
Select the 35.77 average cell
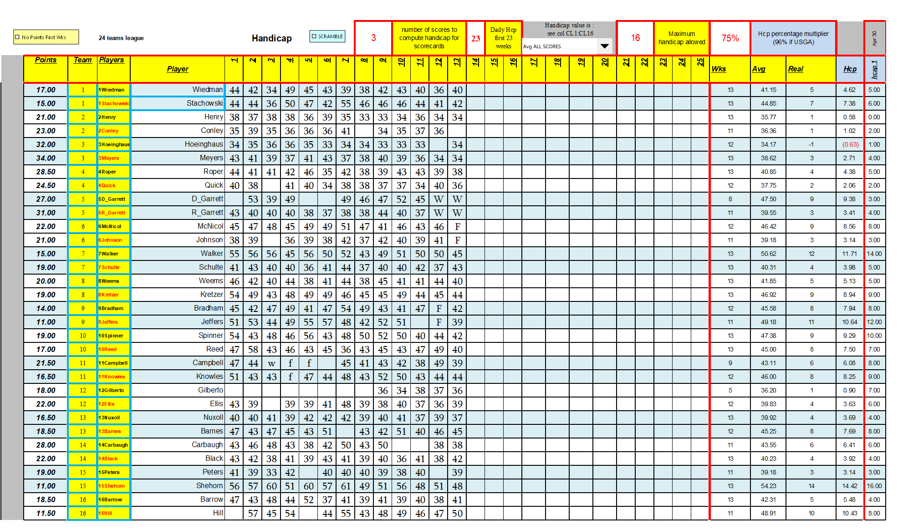pos(768,117)
